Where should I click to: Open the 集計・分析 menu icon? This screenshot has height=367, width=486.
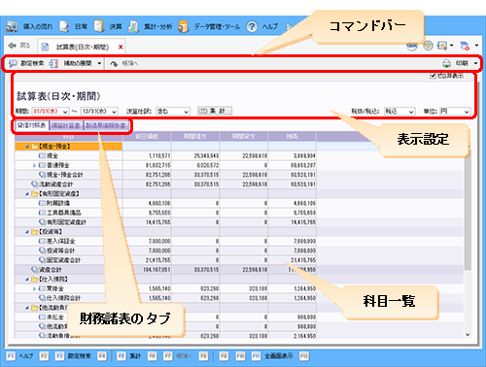[133, 26]
